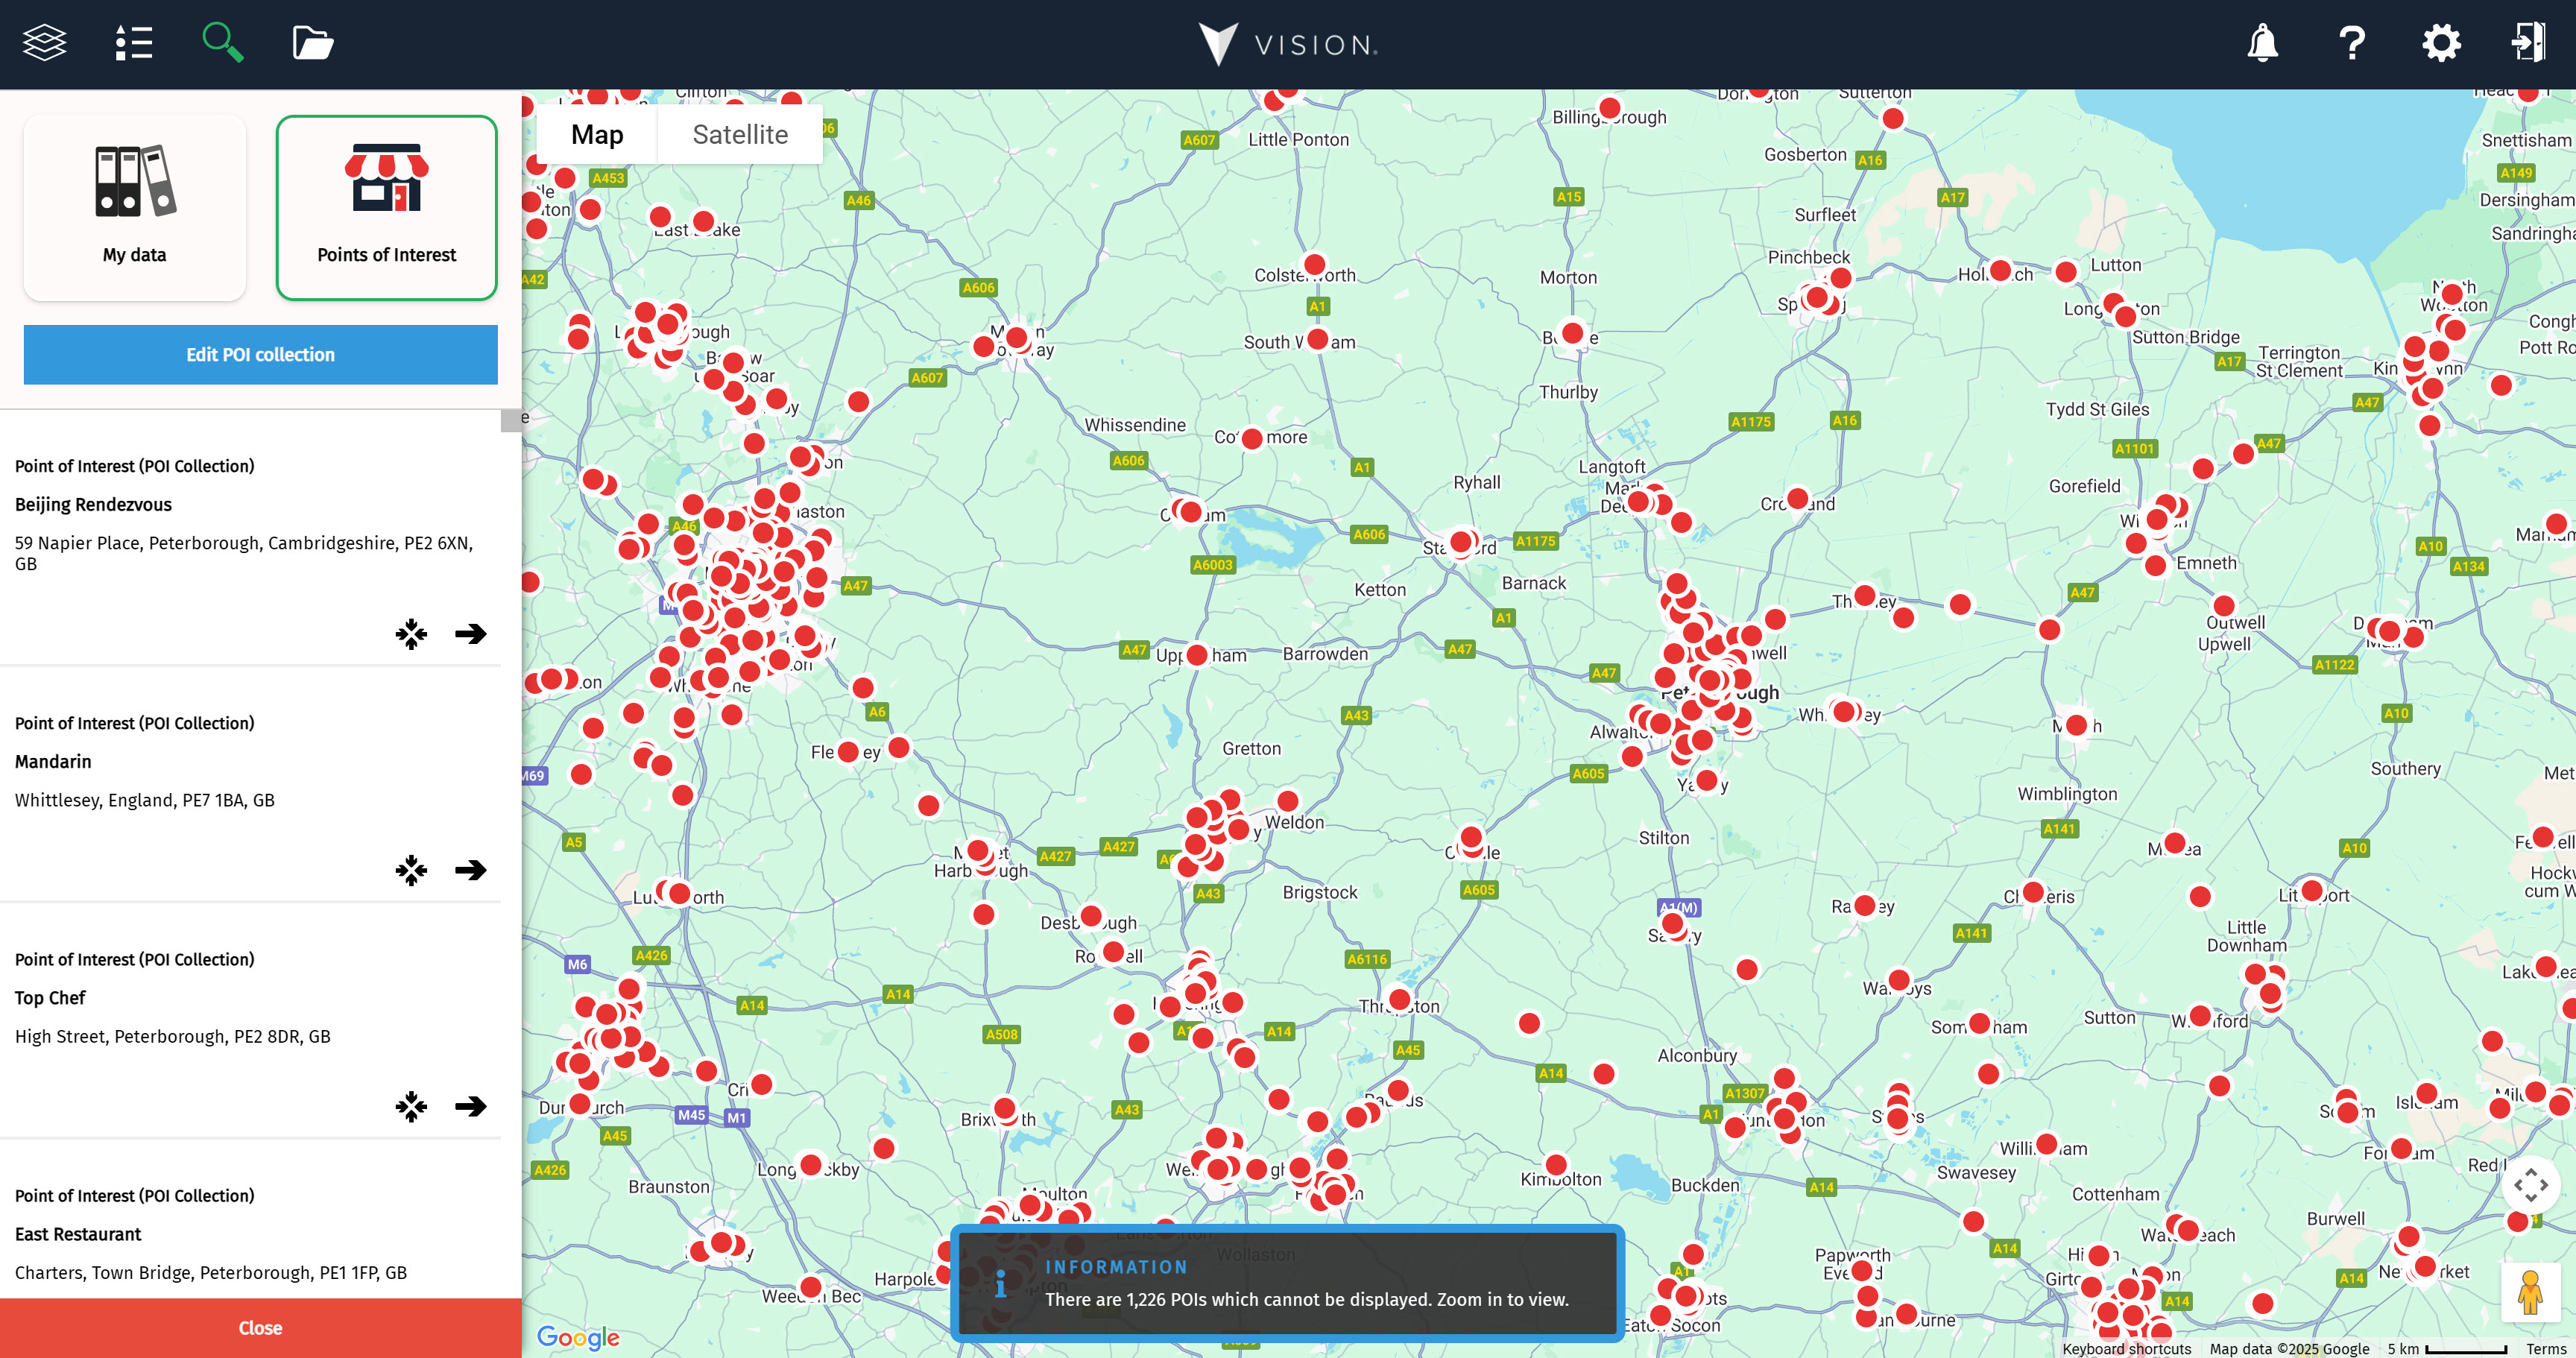2576x1358 pixels.
Task: Click the POI marker at Oakham
Action: (x=1190, y=511)
